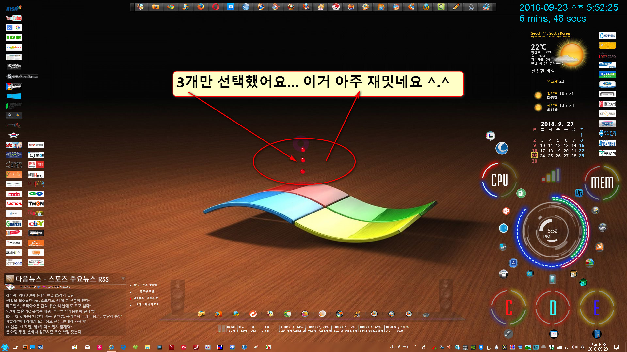Launch Maxthon from the top launcher bar
This screenshot has width=627, height=352.
point(231,7)
